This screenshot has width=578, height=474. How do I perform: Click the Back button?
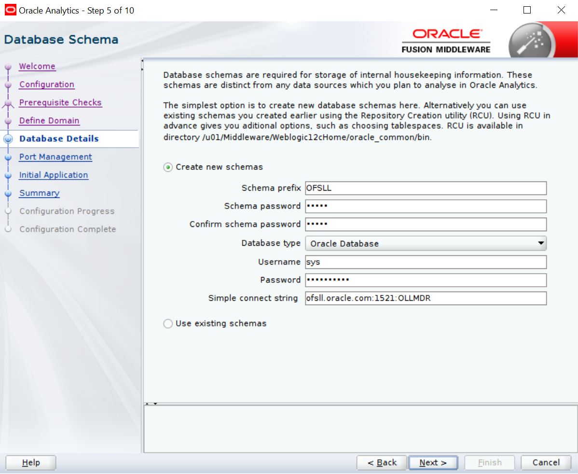[x=382, y=462]
